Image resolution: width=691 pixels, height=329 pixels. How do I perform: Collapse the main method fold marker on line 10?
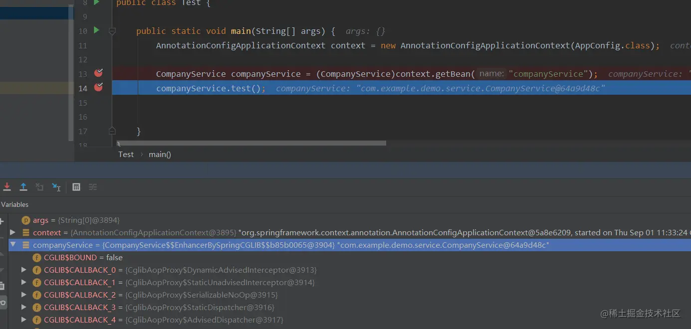112,31
